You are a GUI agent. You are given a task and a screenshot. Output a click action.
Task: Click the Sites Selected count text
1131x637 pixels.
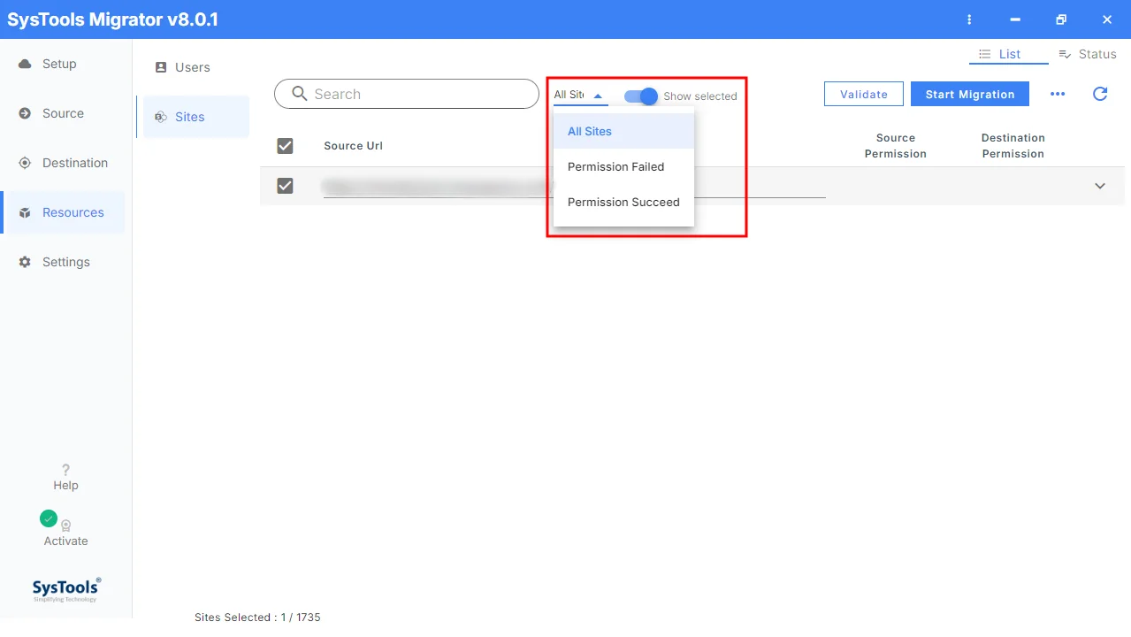tap(257, 618)
